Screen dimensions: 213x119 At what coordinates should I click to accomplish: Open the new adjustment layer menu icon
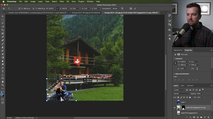click(198, 117)
